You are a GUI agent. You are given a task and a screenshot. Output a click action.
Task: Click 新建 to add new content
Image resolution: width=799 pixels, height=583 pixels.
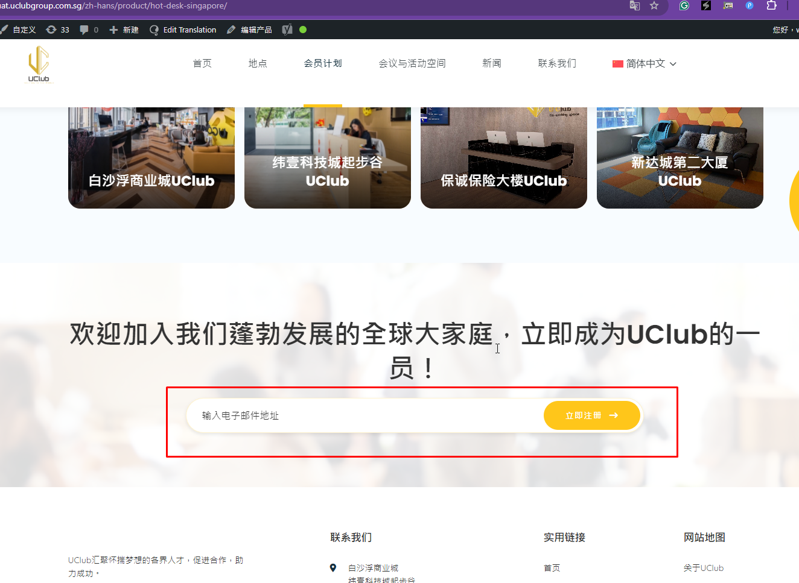(x=124, y=30)
